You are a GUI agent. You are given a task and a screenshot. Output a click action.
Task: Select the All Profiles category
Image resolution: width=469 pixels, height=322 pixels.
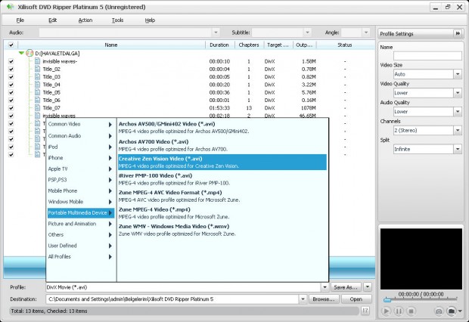pos(81,256)
